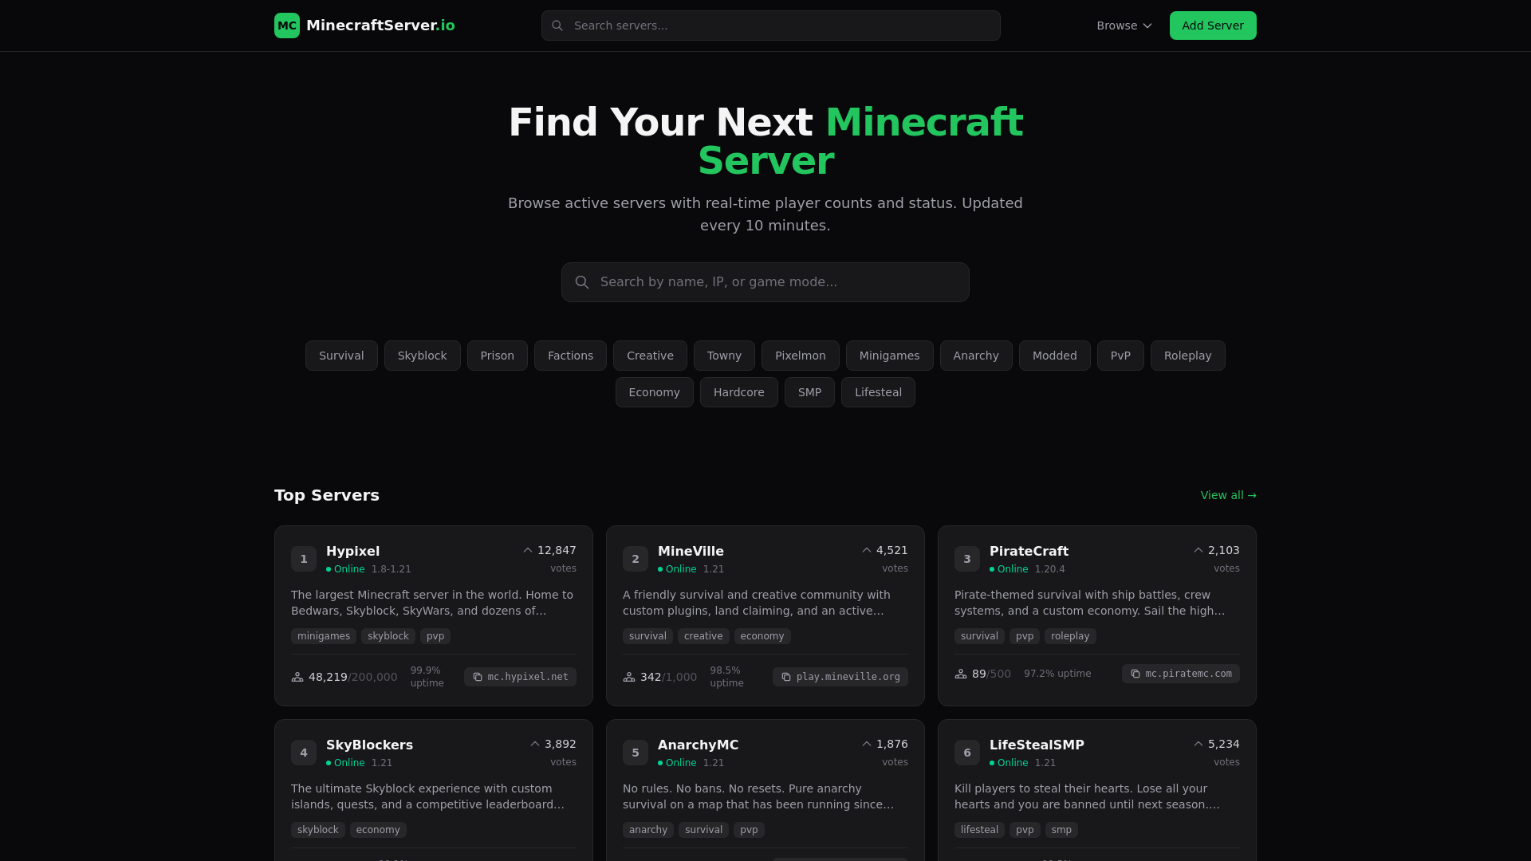The image size is (1531, 861).
Task: Open the Hypixel server title
Action: [352, 551]
